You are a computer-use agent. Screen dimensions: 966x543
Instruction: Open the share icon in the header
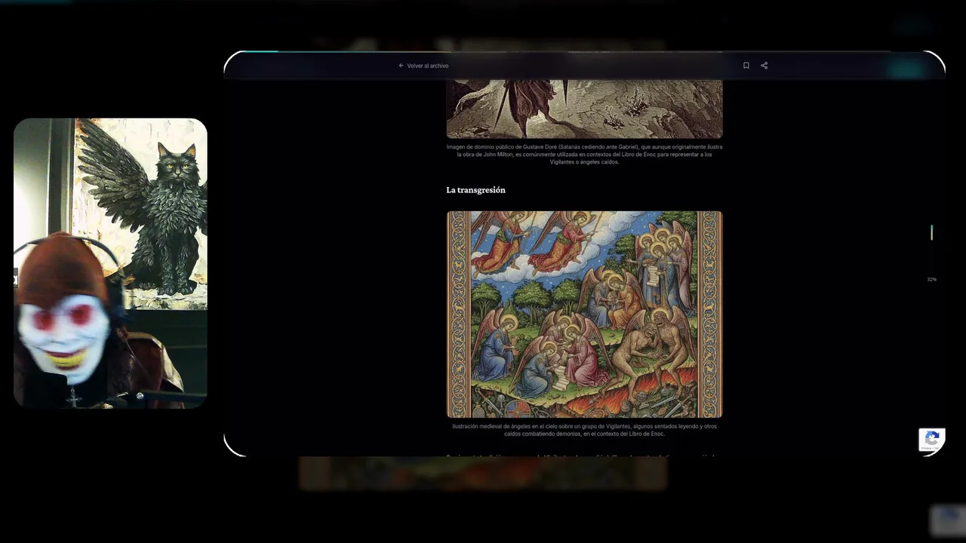[764, 66]
